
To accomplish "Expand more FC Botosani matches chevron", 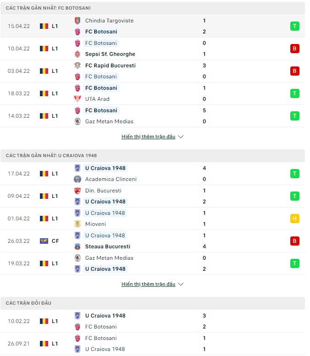I will (x=181, y=137).
